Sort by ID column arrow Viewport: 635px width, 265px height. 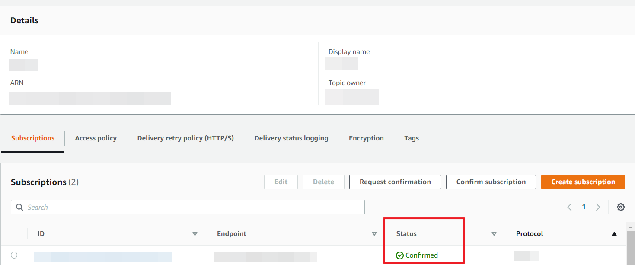(x=195, y=234)
